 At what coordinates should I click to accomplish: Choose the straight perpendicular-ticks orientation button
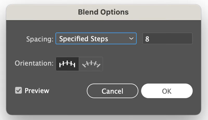coord(67,64)
